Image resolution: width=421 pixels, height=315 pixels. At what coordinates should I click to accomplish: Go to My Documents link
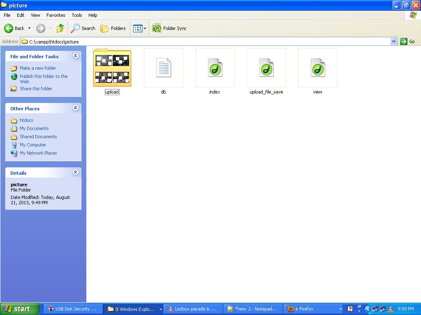(x=34, y=128)
